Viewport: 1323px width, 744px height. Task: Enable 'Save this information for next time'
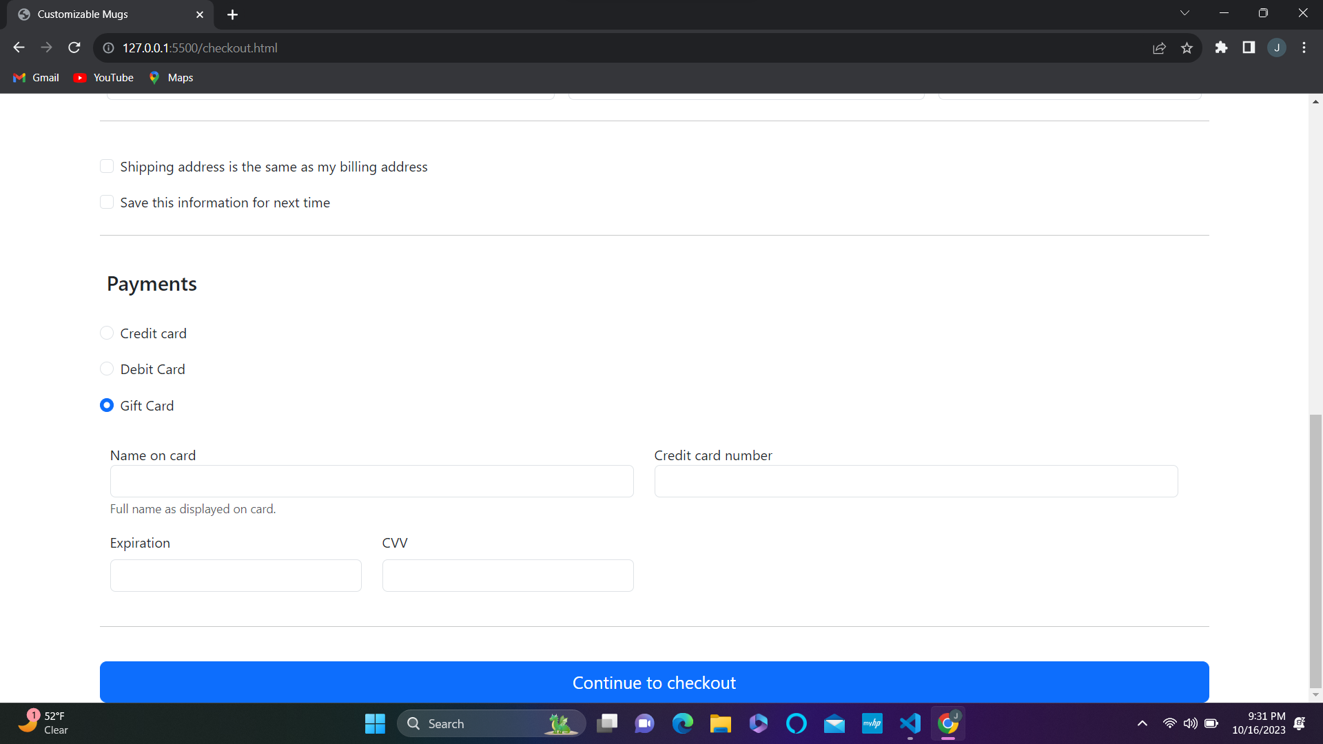coord(107,202)
